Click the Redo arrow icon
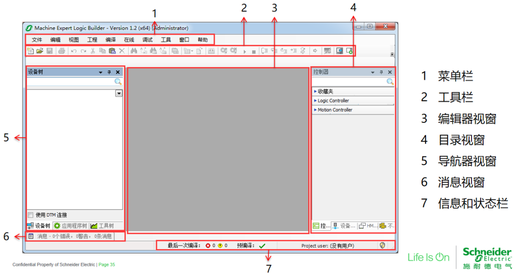The height and width of the screenshot is (274, 517). click(x=83, y=51)
